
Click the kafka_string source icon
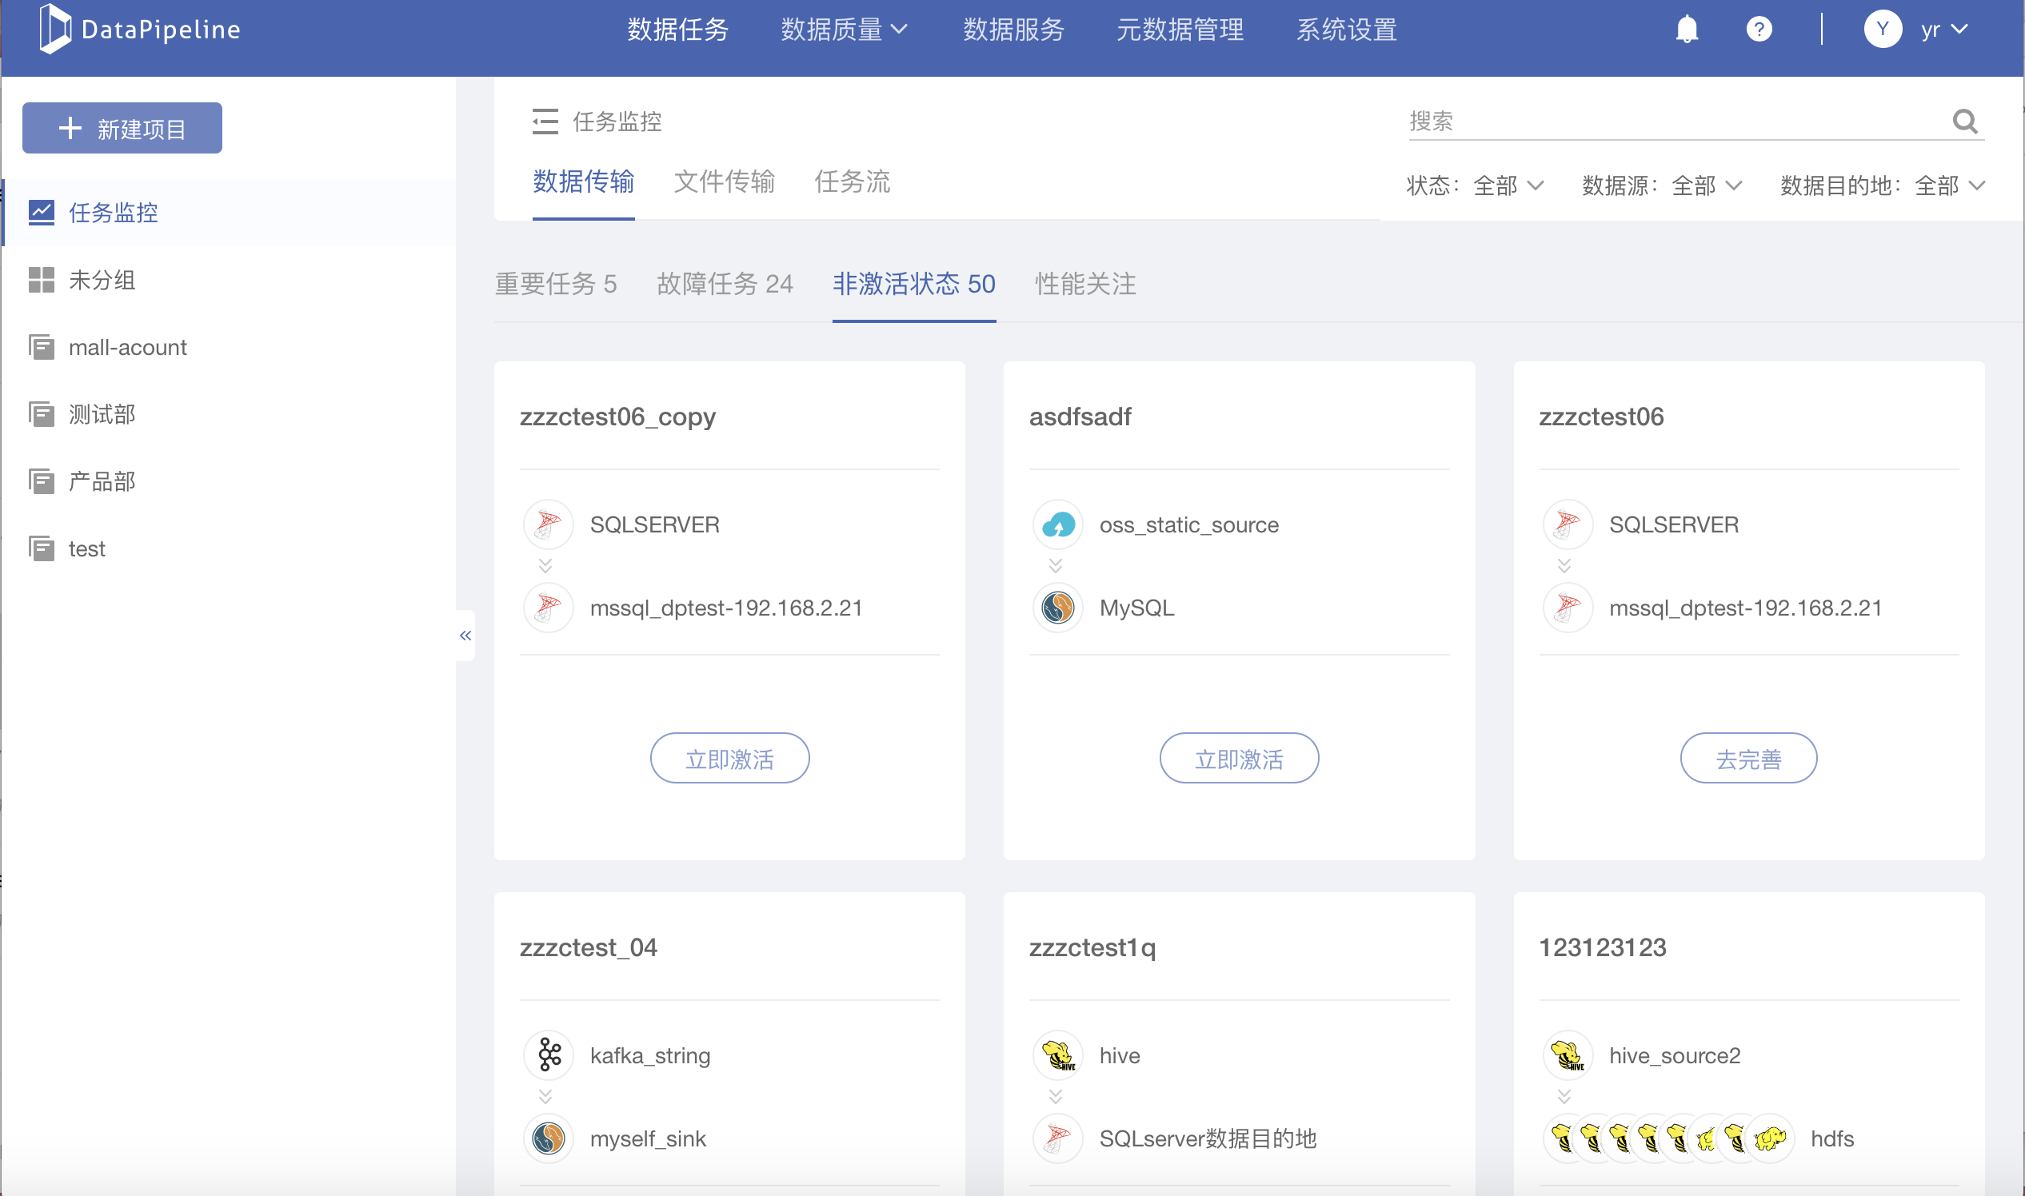tap(549, 1055)
